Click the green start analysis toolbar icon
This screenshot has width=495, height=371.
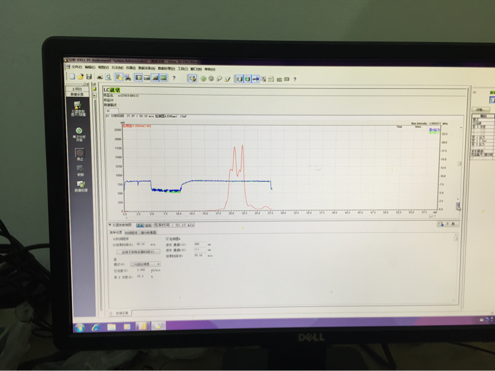click(x=203, y=78)
